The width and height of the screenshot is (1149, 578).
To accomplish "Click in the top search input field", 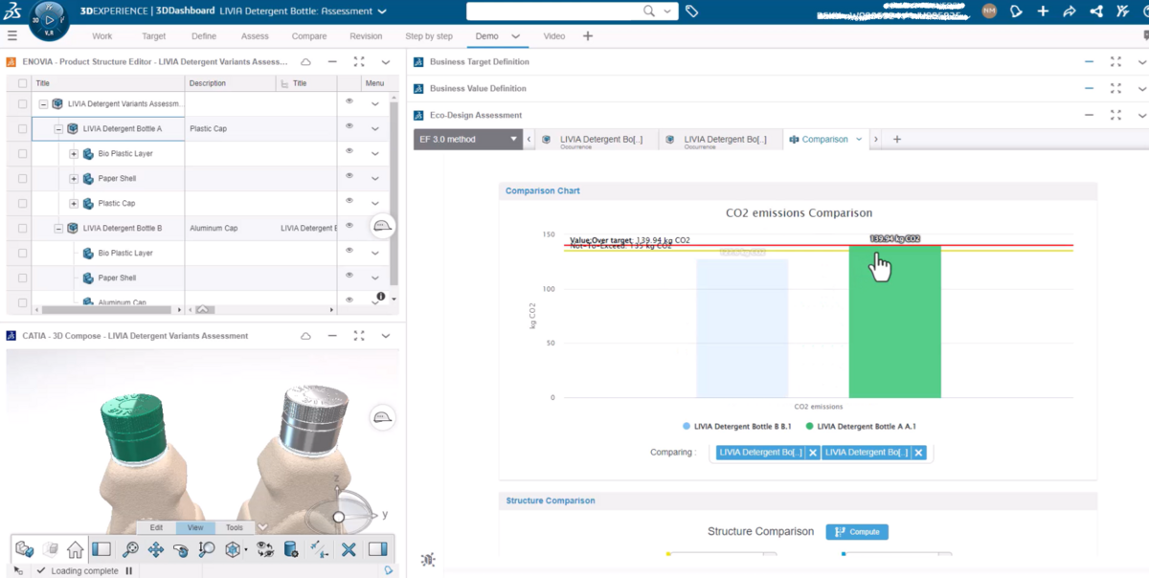I will [552, 11].
